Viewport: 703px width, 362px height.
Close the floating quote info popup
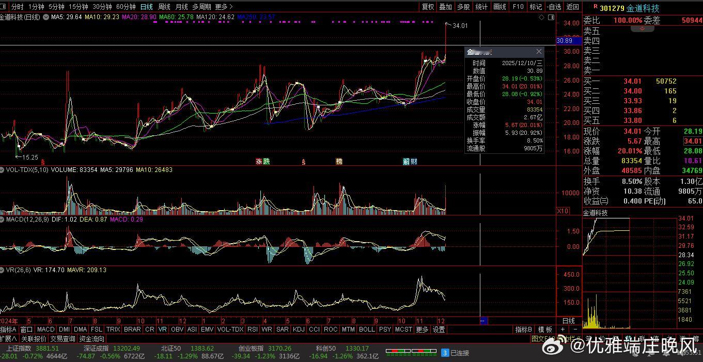click(539, 52)
